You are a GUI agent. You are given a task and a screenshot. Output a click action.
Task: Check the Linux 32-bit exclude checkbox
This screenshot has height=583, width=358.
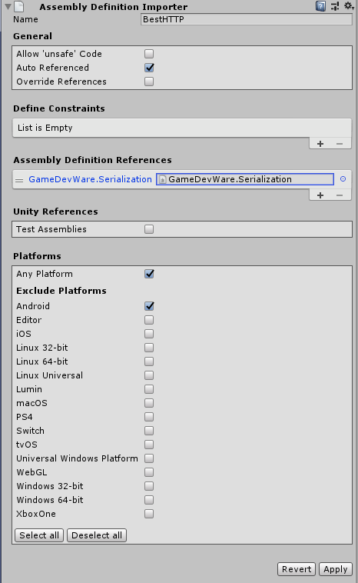pyautogui.click(x=149, y=348)
